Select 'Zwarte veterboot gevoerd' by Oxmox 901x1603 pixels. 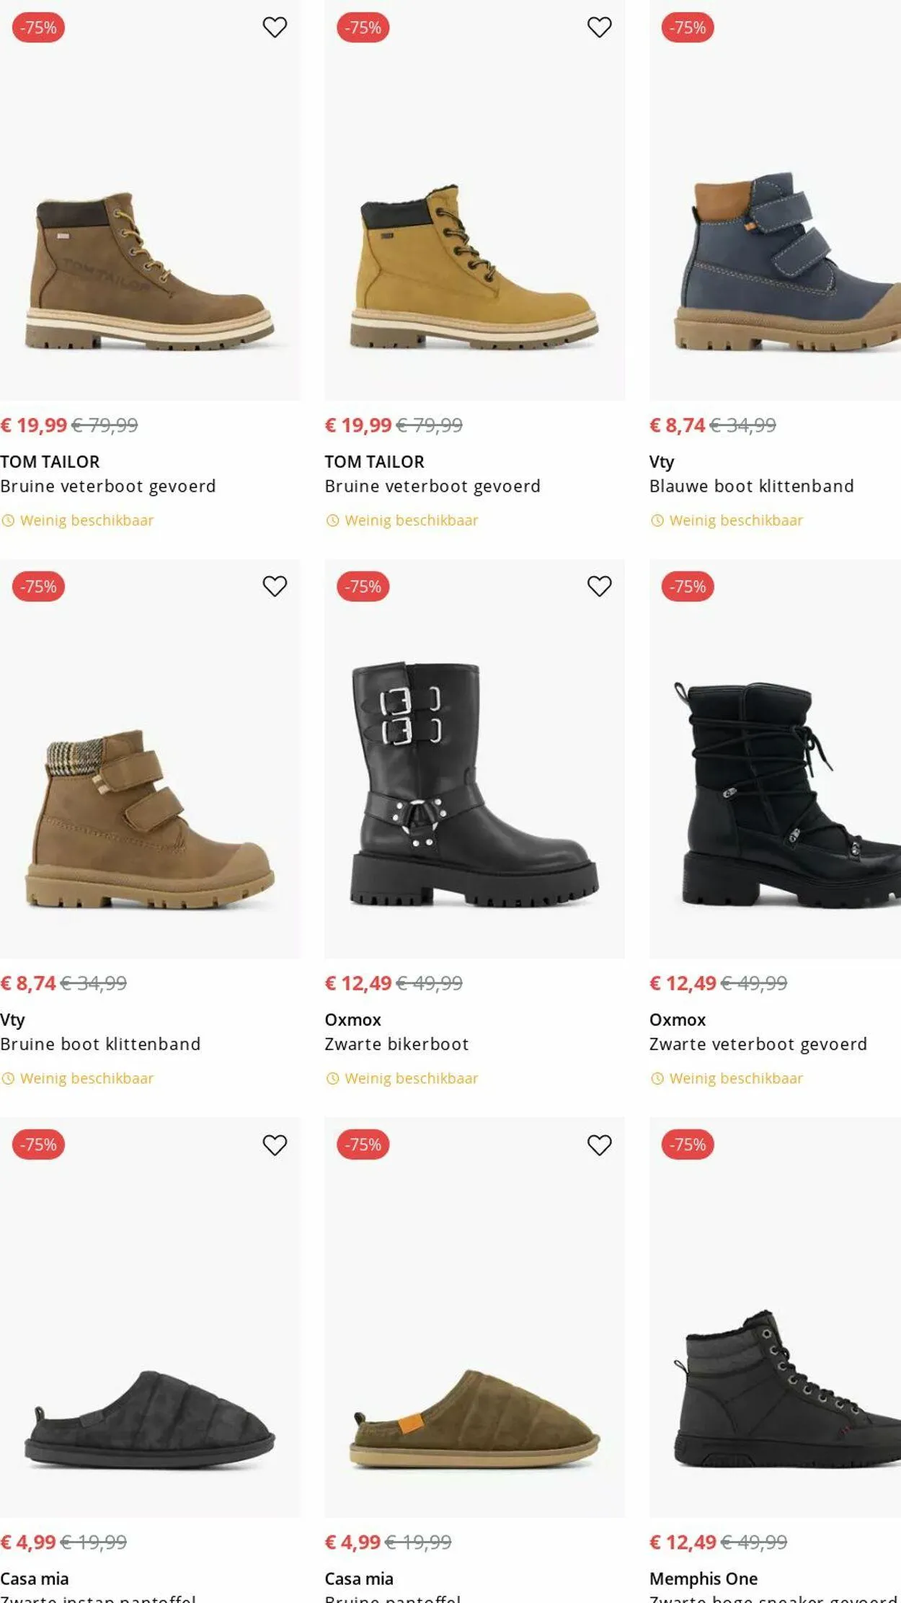pyautogui.click(x=758, y=1044)
